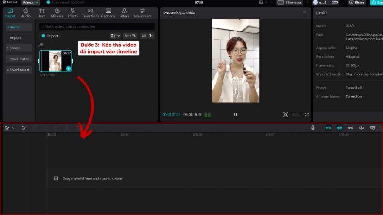Image resolution: width=383 pixels, height=215 pixels.
Task: Open timeline cover/thumbnail settings icon
Action: pyautogui.click(x=372, y=128)
